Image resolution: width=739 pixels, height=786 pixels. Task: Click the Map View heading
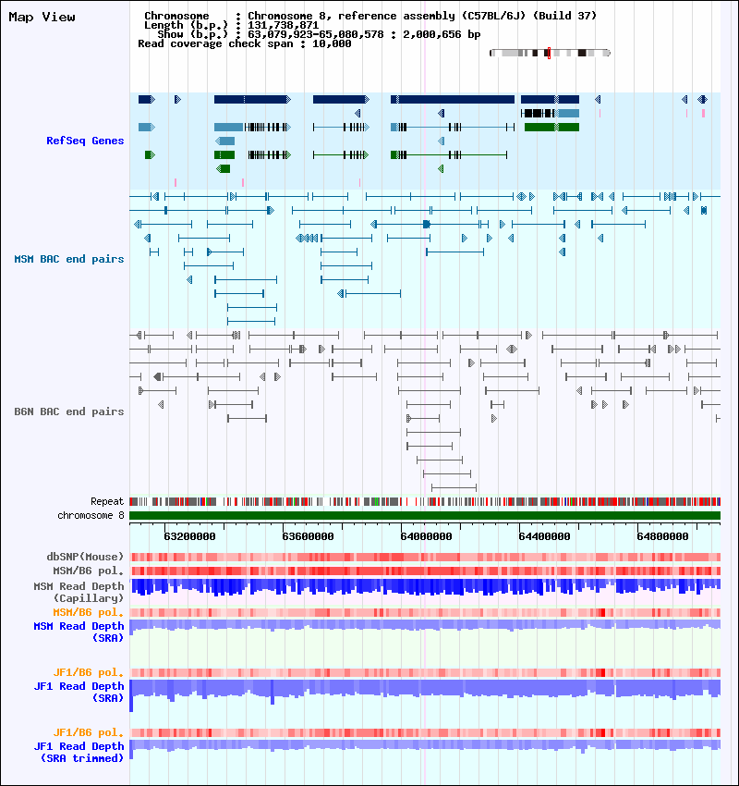point(42,17)
